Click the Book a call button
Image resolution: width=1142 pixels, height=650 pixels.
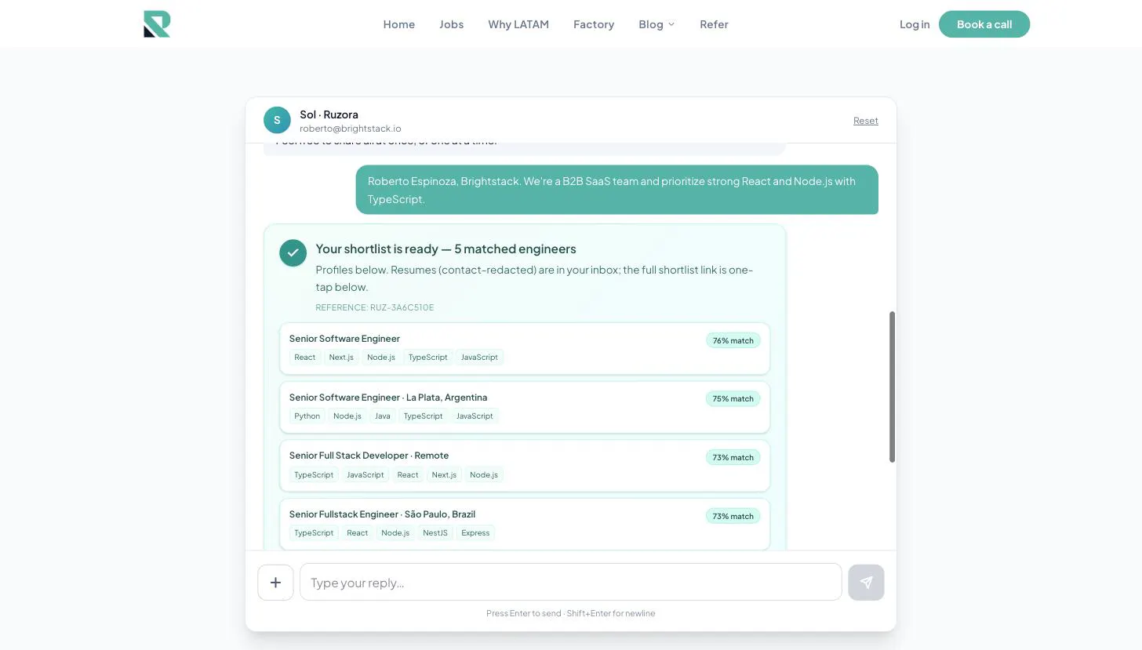(x=984, y=24)
